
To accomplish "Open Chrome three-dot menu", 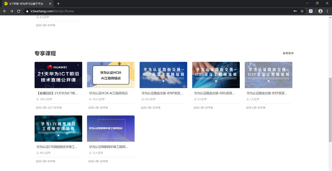I will click(327, 11).
